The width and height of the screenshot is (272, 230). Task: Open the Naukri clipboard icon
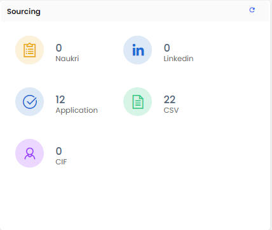[x=29, y=50]
